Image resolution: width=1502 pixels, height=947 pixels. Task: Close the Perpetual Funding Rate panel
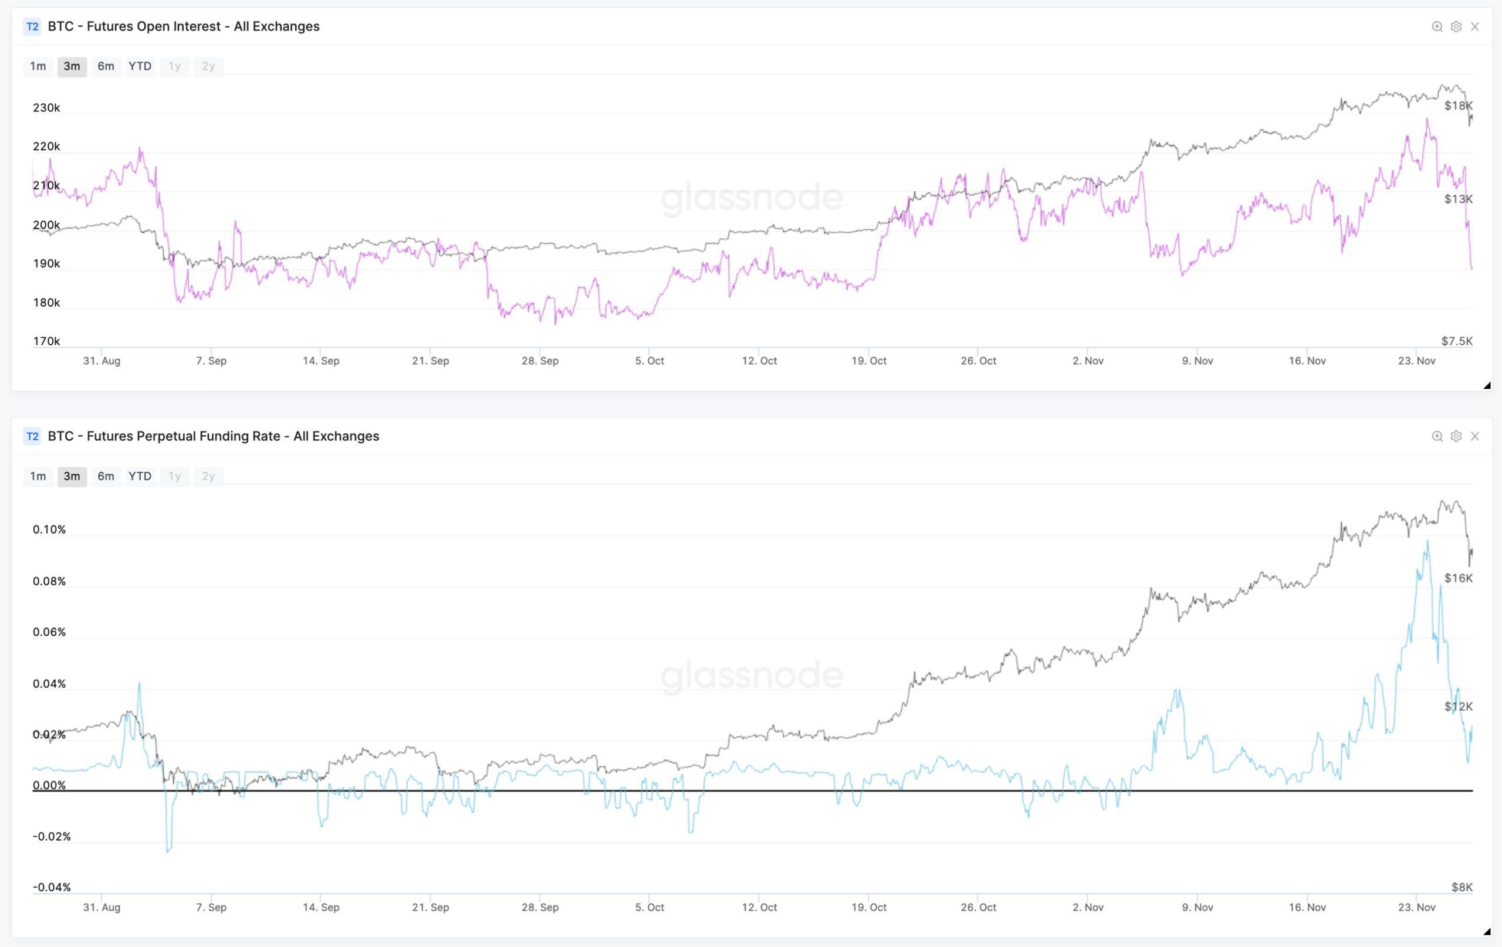pos(1474,436)
